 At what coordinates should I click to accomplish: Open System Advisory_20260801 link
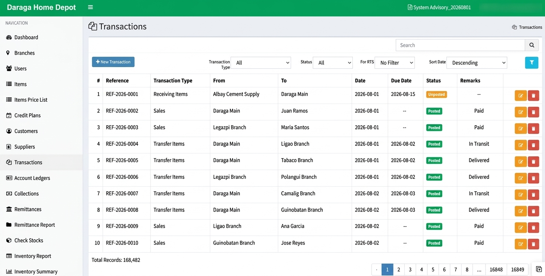pos(439,7)
